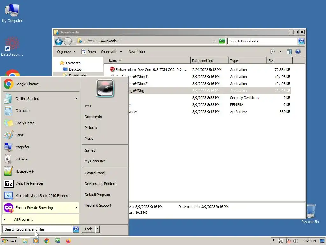Open the Help icon in Downloads toolbar
The width and height of the screenshot is (326, 245).
[x=298, y=52]
